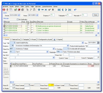Screen dimensions: 103x93
Task: Toggle Ver. checkbox in the 14:30:00 row
Action: pos(28,26)
